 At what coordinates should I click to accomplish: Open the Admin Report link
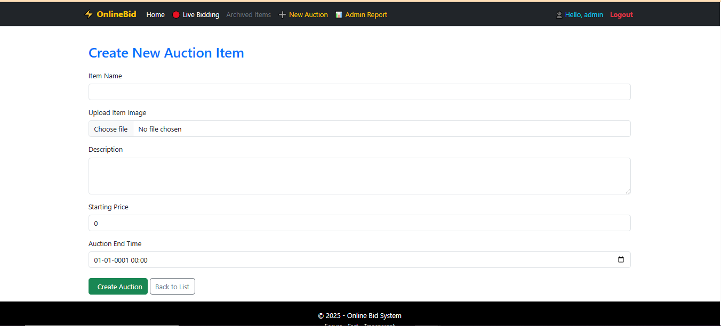(x=366, y=15)
